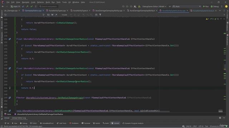Close the GameplayStatics.cpp tab
This screenshot has width=229, height=128.
click(x=43, y=11)
